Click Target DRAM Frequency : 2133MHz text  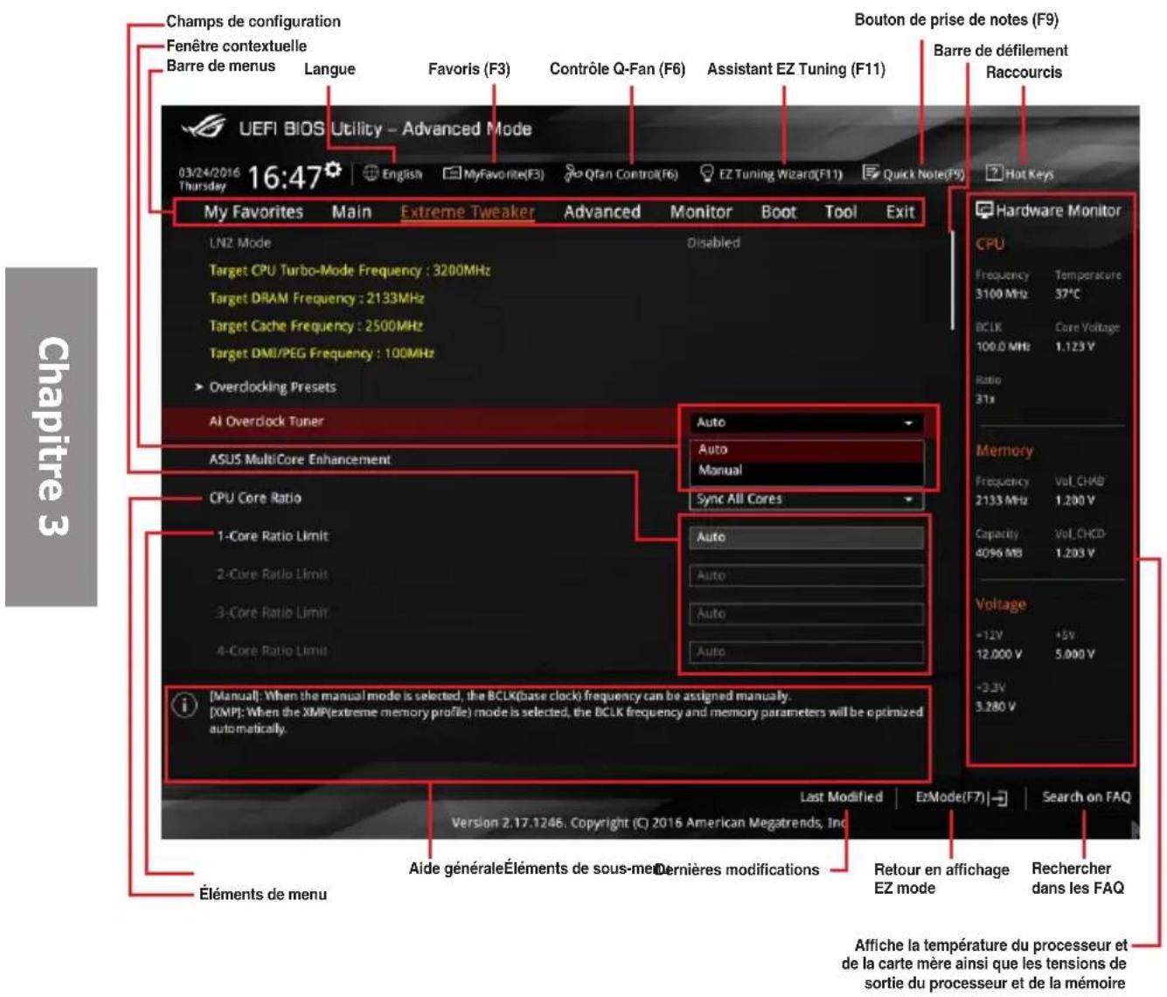pyautogui.click(x=316, y=298)
